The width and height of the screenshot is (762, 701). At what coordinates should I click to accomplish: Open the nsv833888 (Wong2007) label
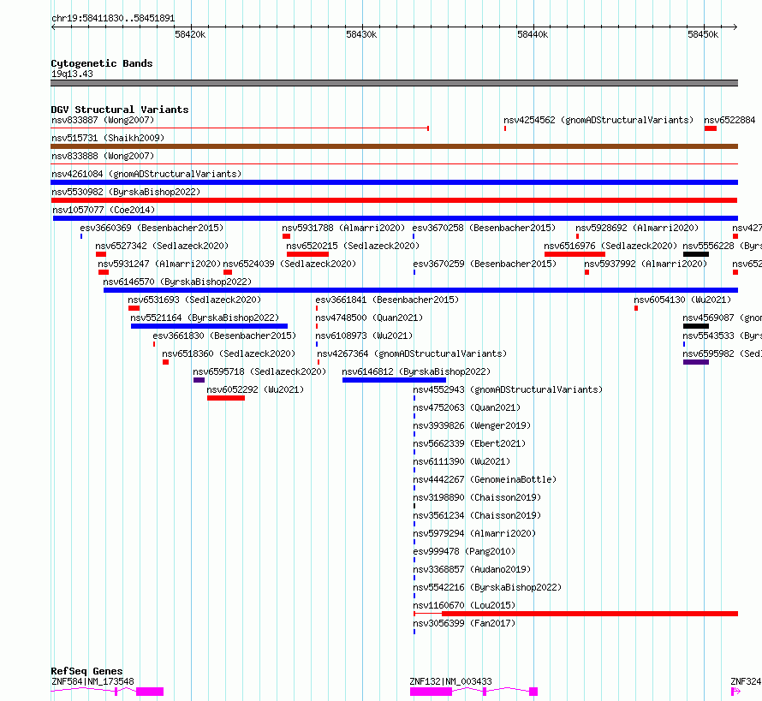pyautogui.click(x=103, y=156)
